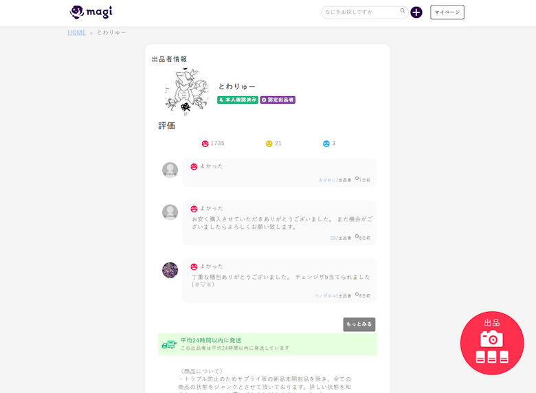Click the smiley icon in SS's review
536x393 pixels.
194,209
